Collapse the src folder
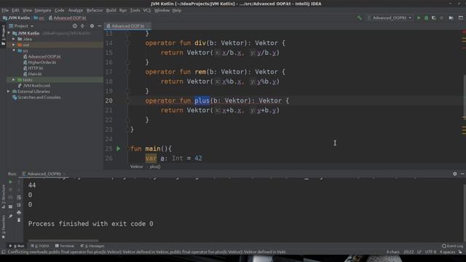Screen dimensions: 466x262 click(x=14, y=51)
